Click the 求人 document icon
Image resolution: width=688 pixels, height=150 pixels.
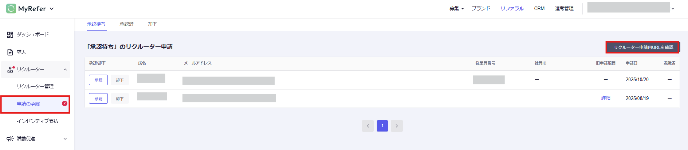point(10,52)
